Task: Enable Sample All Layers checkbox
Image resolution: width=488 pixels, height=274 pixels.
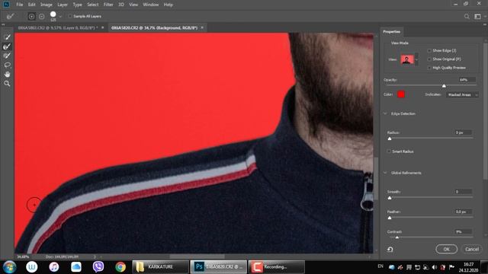Action: (x=70, y=16)
